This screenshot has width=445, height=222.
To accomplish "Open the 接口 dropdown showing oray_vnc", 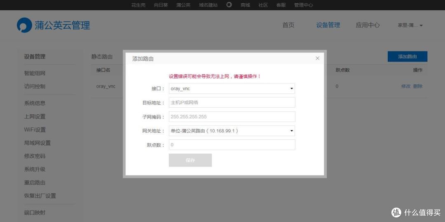I will pyautogui.click(x=232, y=88).
